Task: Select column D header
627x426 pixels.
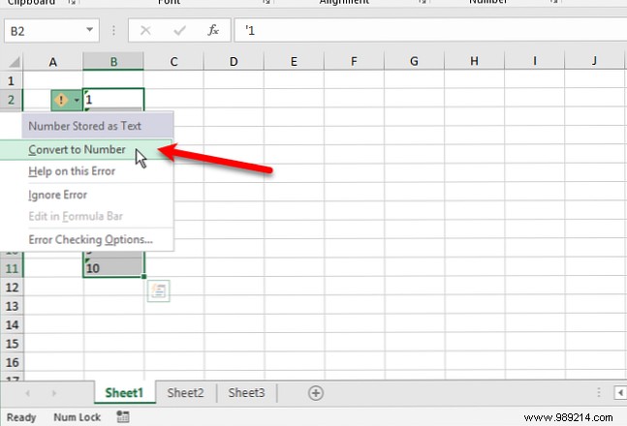Action: click(x=234, y=62)
